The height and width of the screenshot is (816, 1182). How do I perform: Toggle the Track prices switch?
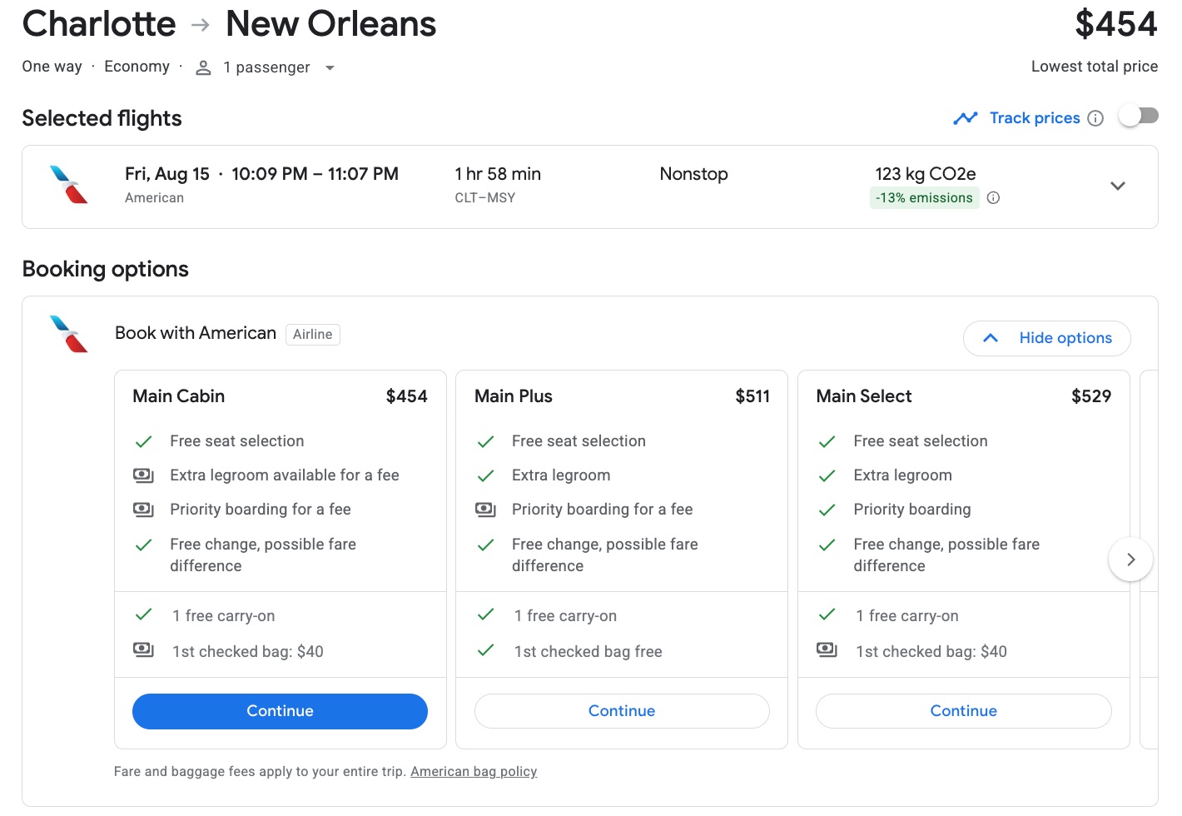(x=1138, y=116)
